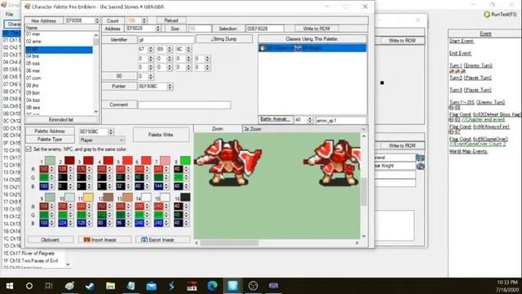Click the Palette Write button
Image resolution: width=522 pixels, height=294 pixels.
(161, 135)
